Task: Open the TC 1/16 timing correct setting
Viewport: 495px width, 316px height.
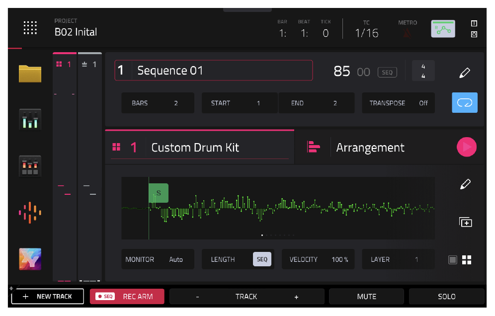Action: point(366,29)
